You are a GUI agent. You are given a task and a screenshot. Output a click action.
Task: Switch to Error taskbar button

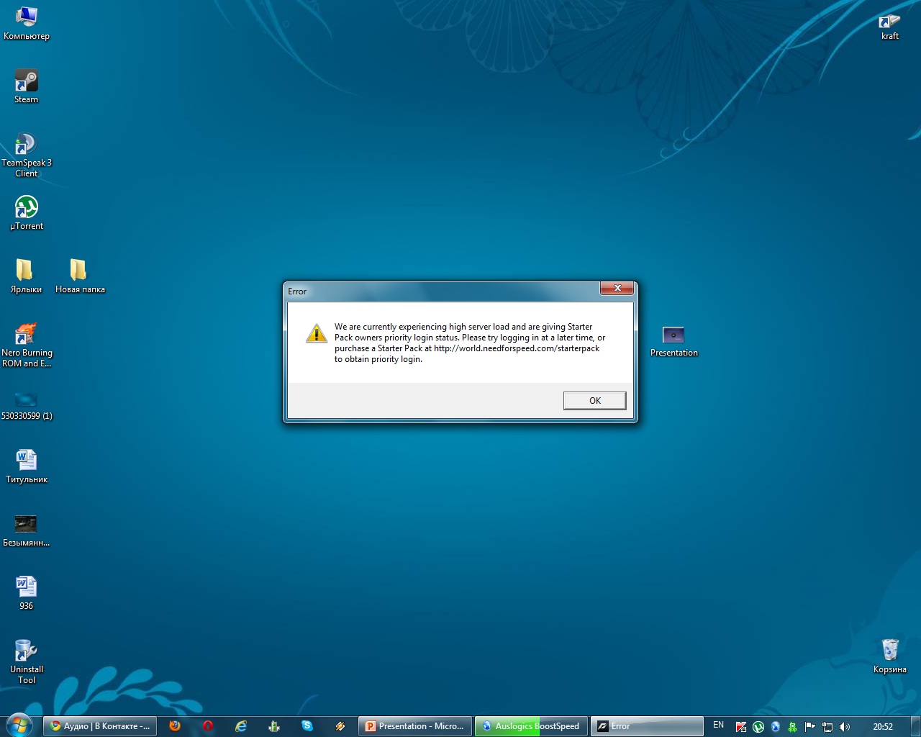[647, 726]
